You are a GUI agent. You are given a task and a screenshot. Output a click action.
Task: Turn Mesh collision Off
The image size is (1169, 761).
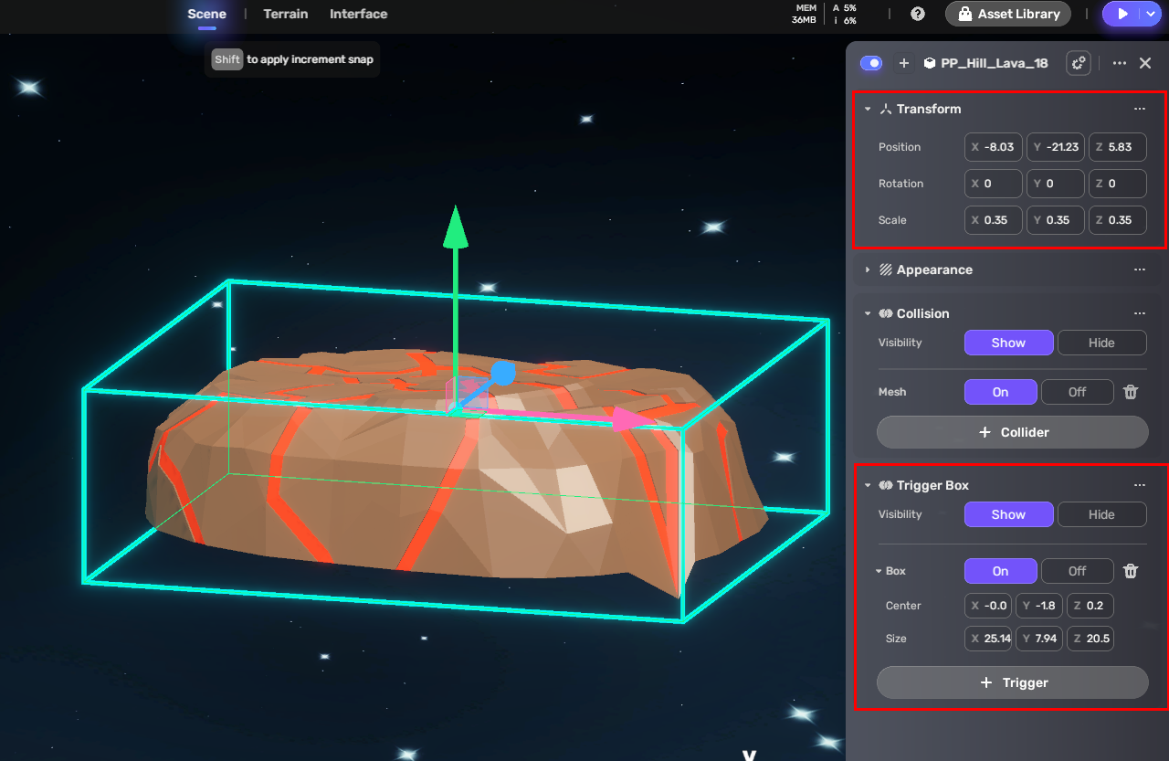coord(1077,392)
